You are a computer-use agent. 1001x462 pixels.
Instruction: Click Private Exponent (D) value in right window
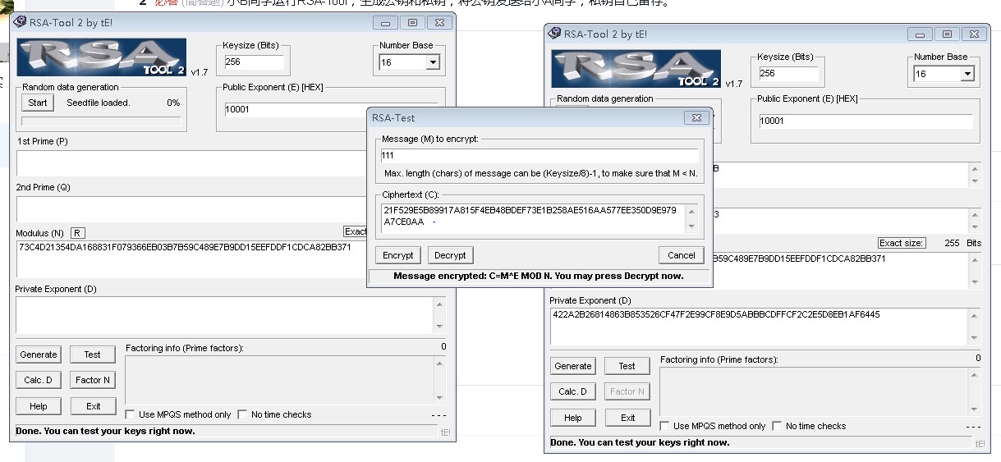click(716, 314)
